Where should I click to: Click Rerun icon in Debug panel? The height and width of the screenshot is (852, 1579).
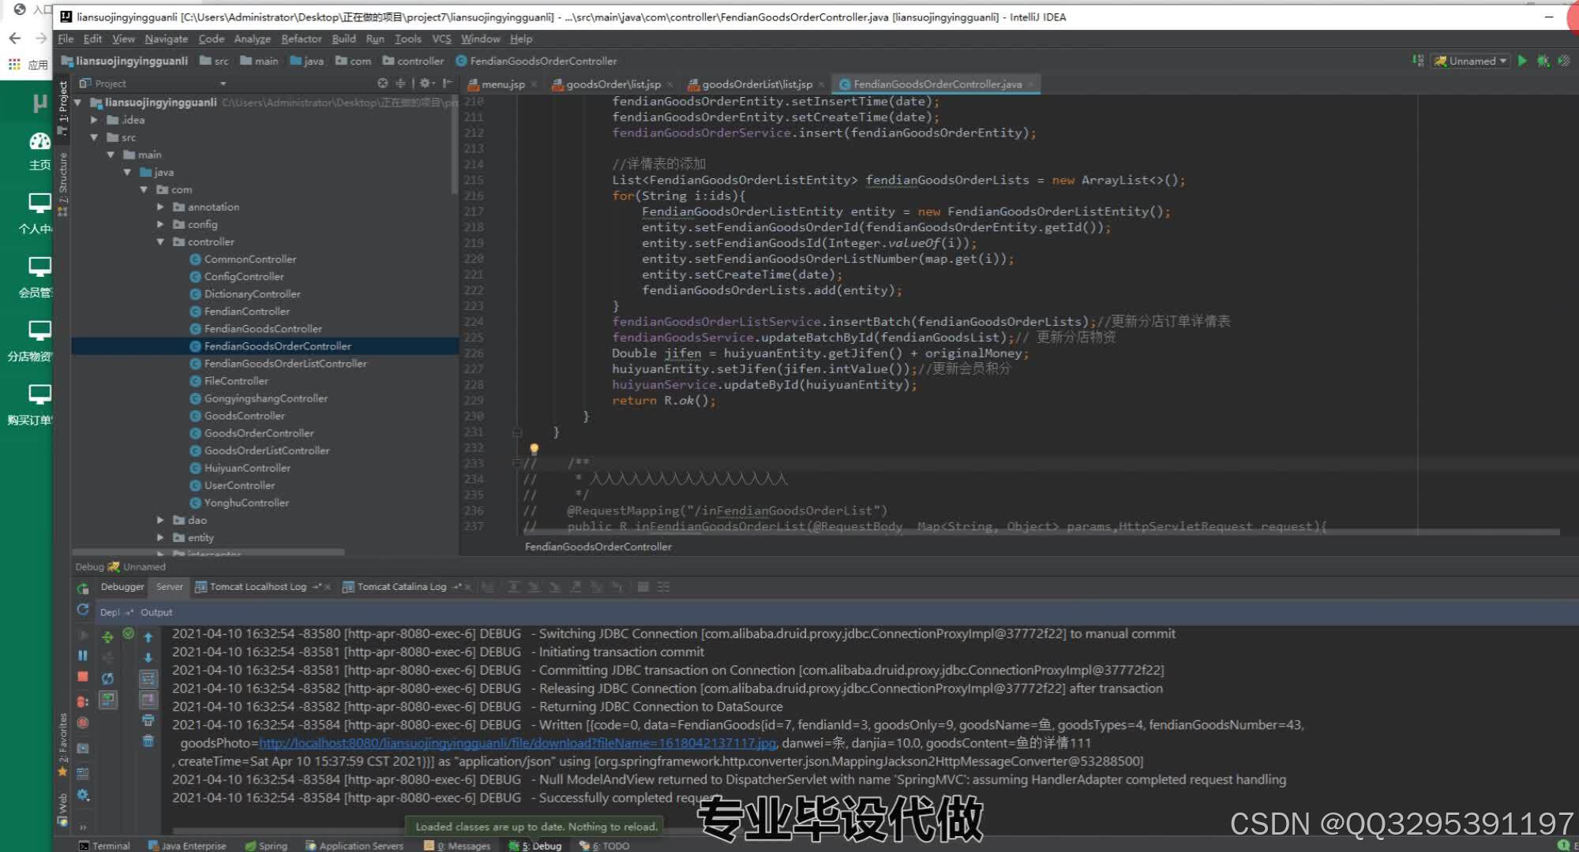coord(83,589)
